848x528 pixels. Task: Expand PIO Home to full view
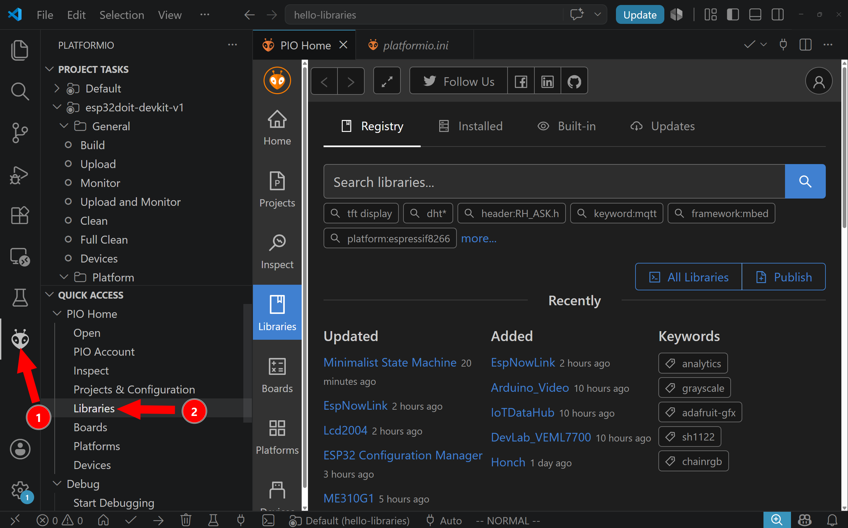click(x=387, y=81)
